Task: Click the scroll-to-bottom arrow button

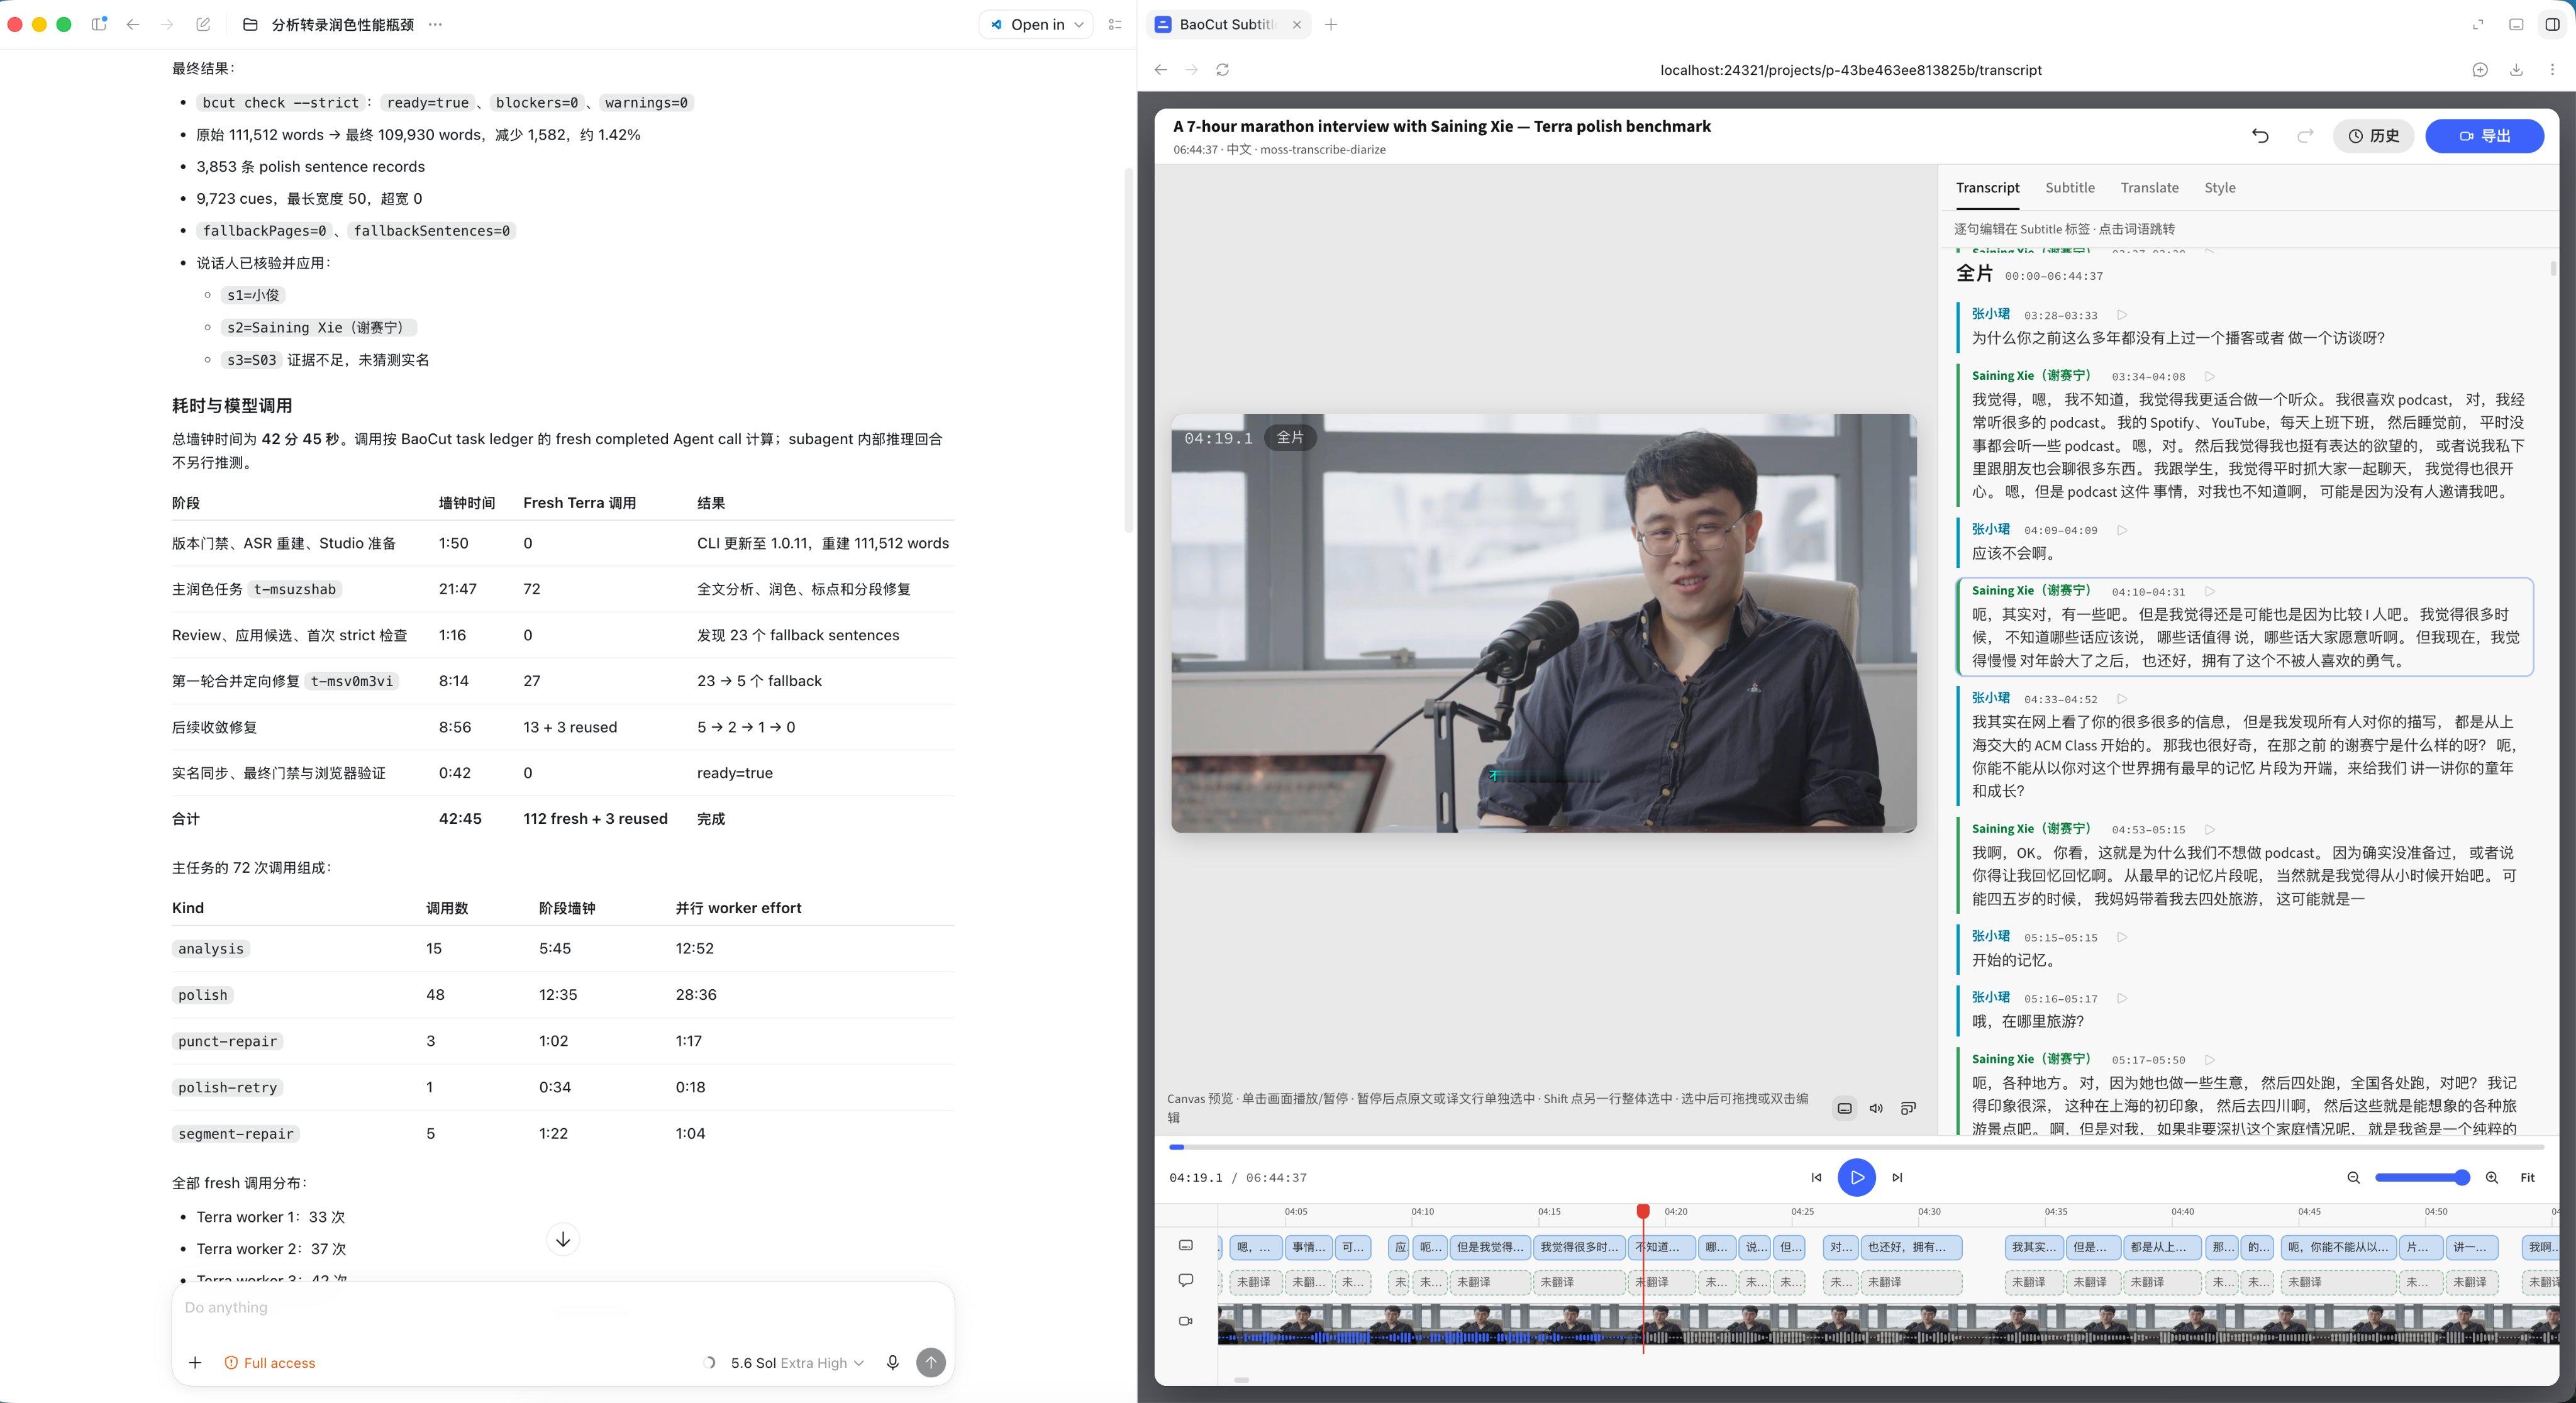Action: (563, 1239)
